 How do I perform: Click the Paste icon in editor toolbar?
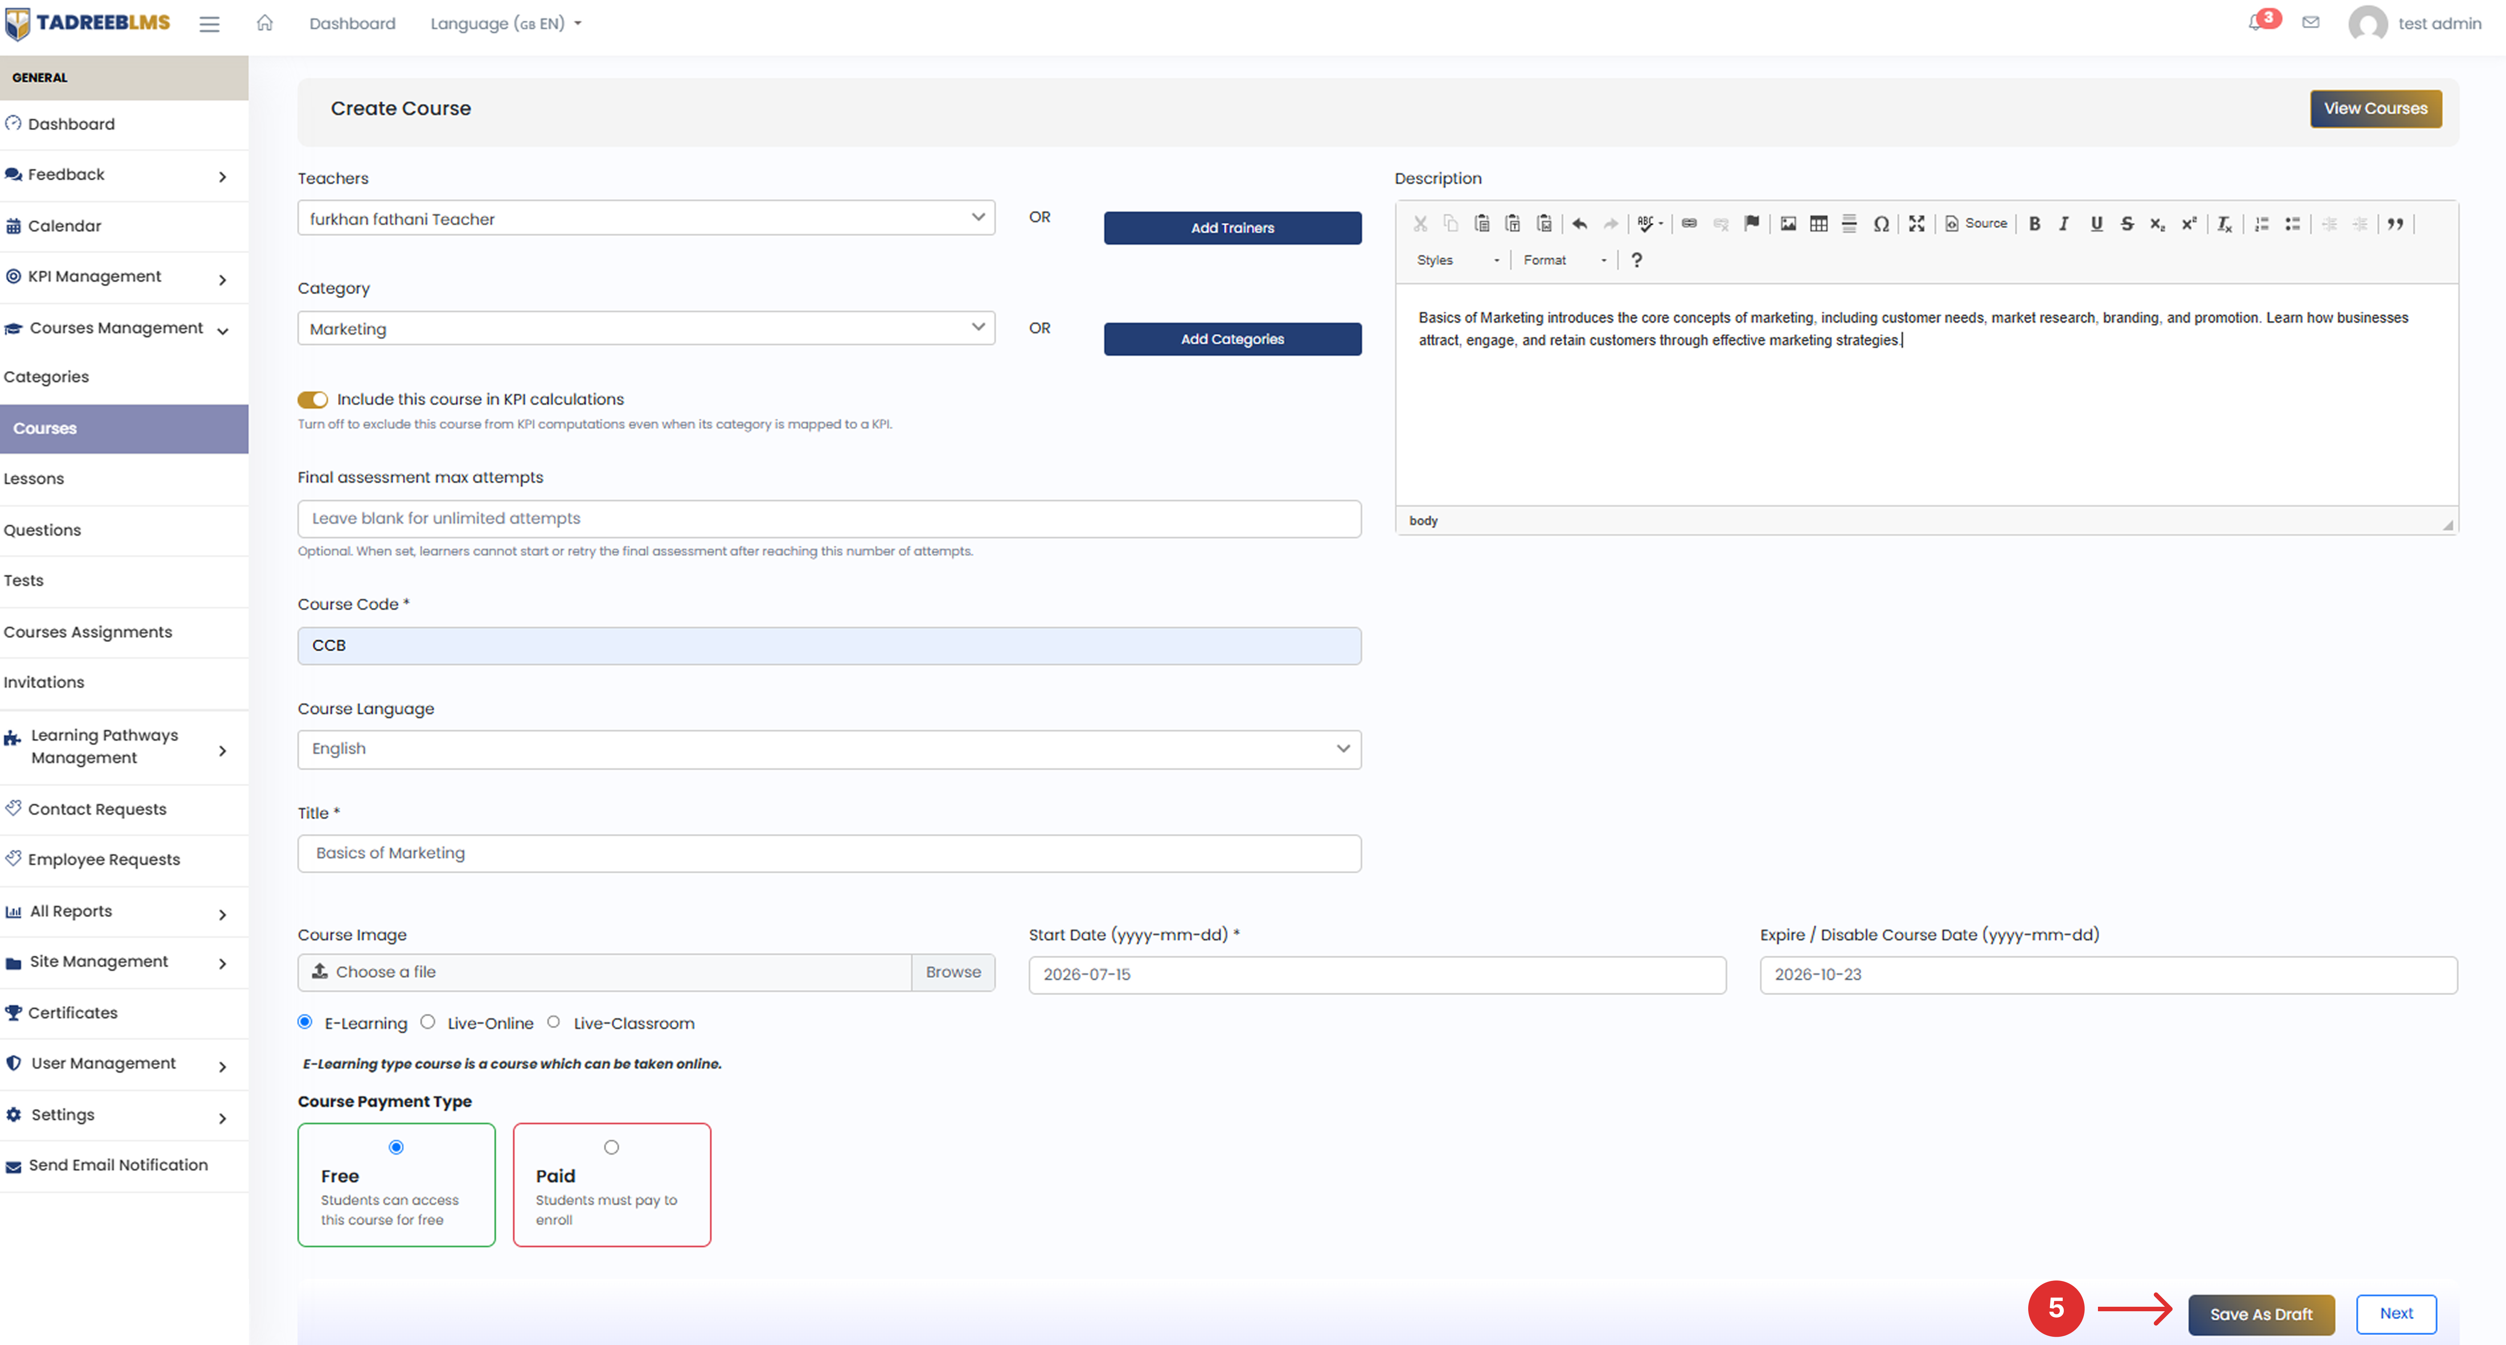click(x=1482, y=224)
